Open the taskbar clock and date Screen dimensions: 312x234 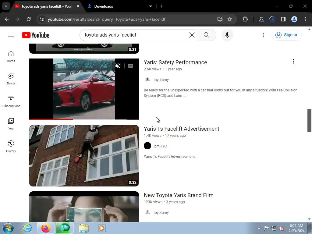click(x=297, y=228)
